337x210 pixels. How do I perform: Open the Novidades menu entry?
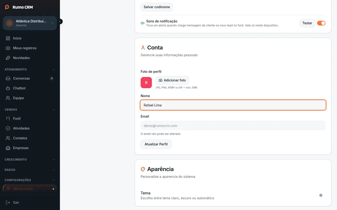pos(30,58)
